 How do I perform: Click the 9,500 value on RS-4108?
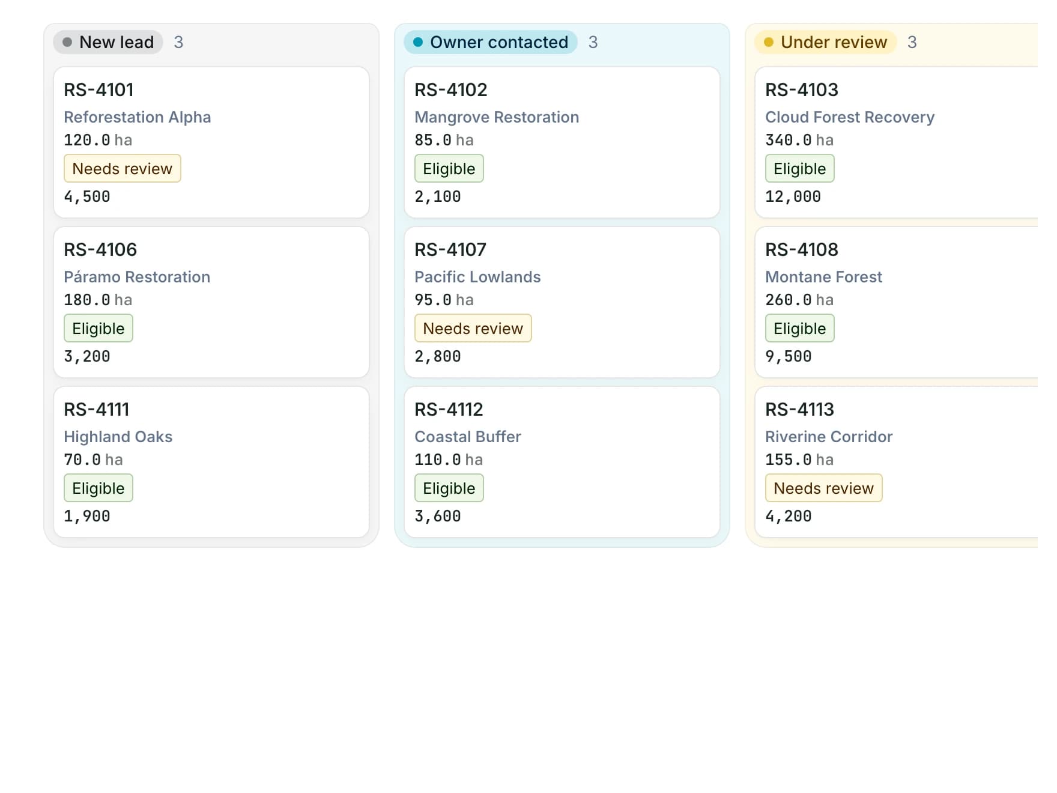point(789,356)
